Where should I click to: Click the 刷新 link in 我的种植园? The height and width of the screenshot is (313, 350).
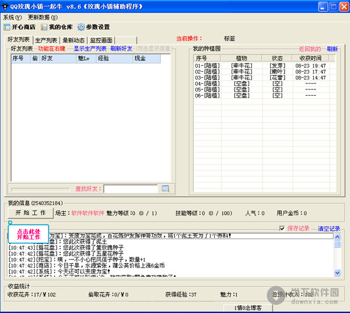[x=332, y=49]
